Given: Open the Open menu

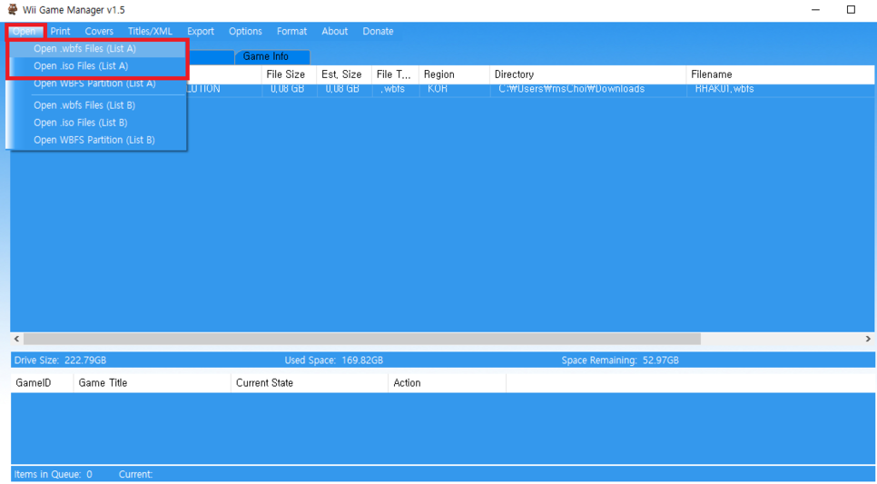Looking at the screenshot, I should coord(25,32).
